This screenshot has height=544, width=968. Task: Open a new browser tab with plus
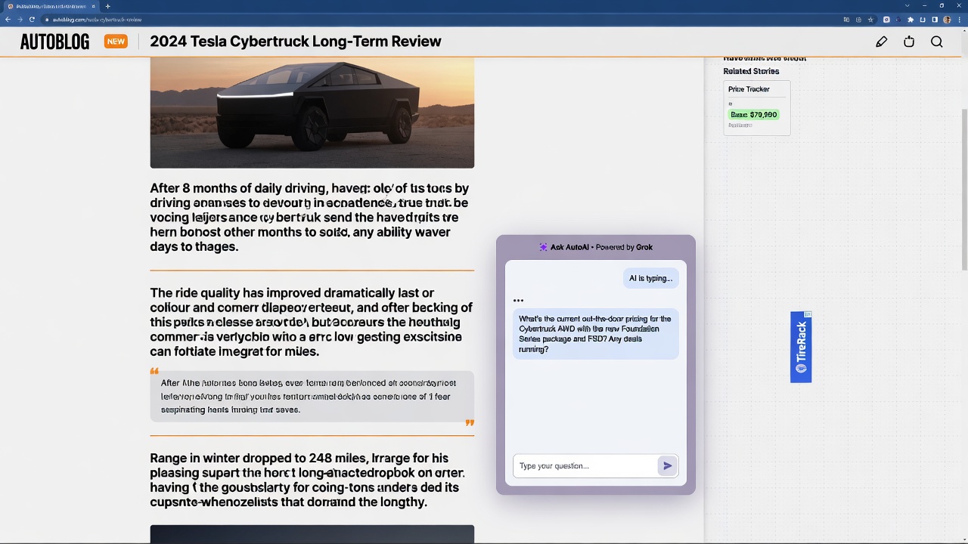point(107,6)
